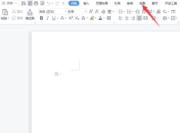180x133 pixels.
Task: Expand the Undo history arrow
Action: coord(52,3)
